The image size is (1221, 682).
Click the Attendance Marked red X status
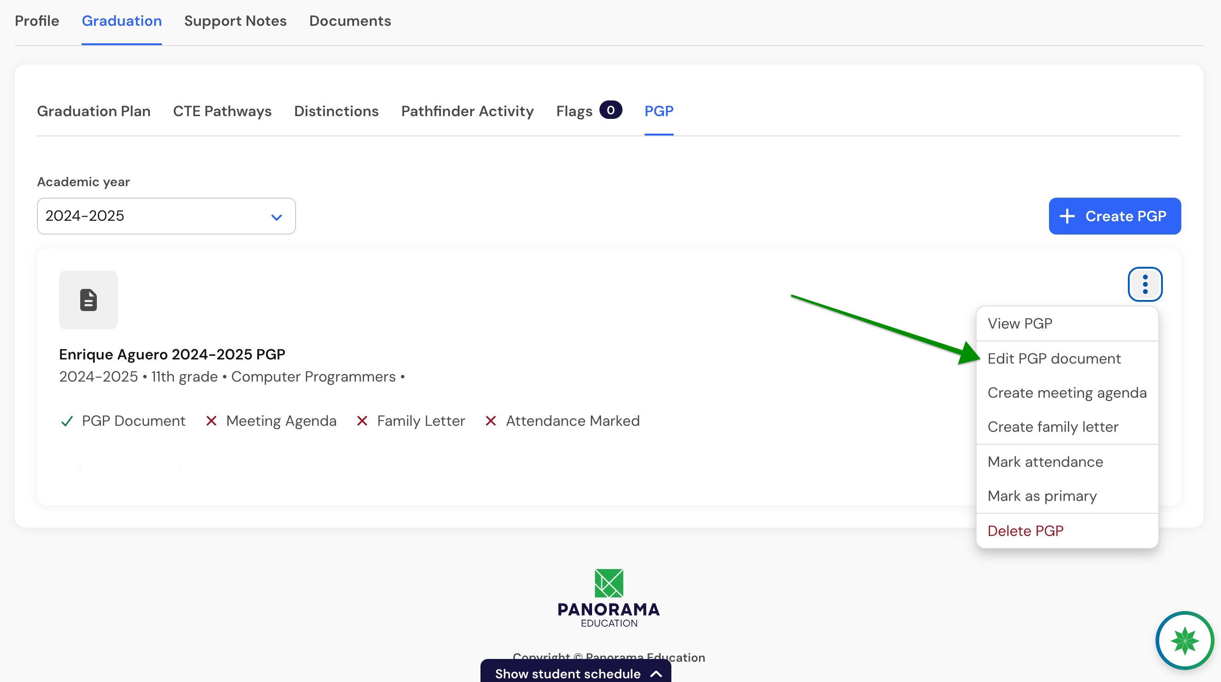(x=491, y=421)
